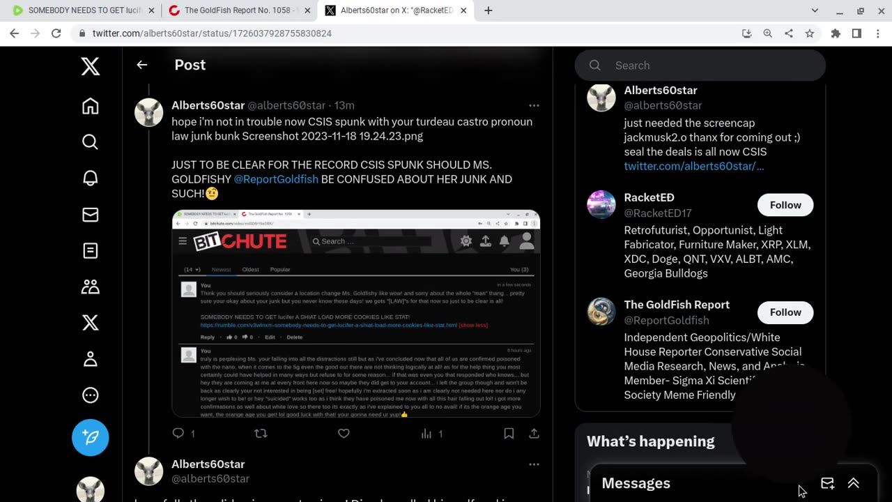View post analytics chart icon
Viewport: 892px width, 502px height.
(426, 434)
